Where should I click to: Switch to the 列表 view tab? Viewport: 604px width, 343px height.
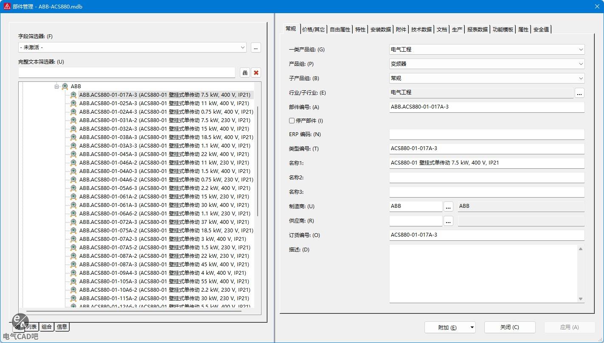tap(31, 327)
